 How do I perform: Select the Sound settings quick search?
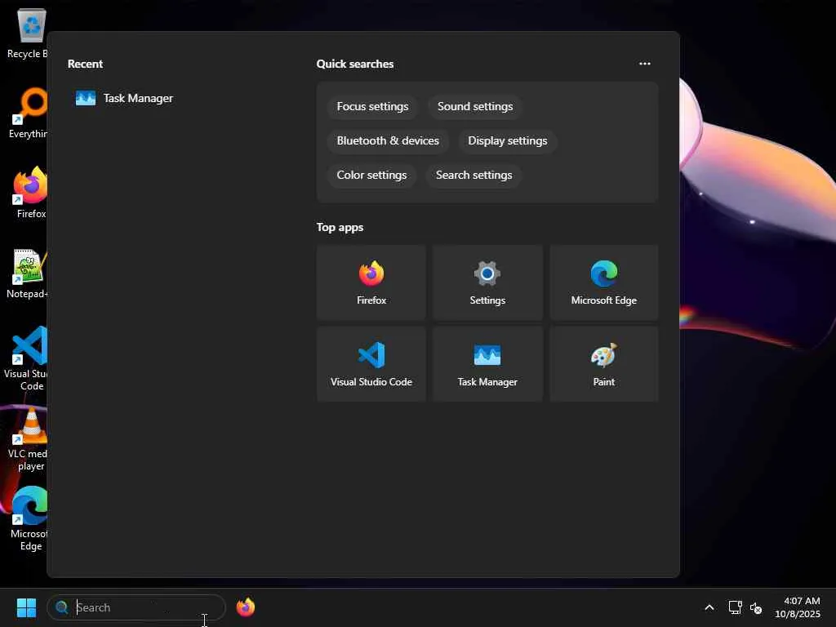coord(475,107)
